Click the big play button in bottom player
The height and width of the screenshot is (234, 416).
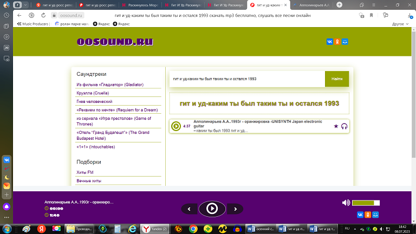click(x=212, y=209)
